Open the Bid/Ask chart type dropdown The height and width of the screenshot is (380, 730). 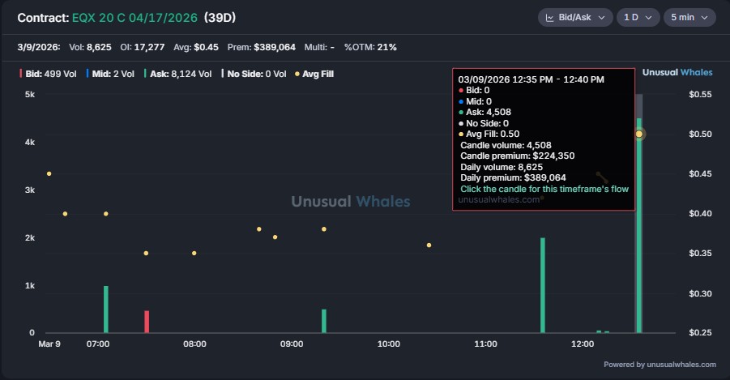pyautogui.click(x=575, y=17)
